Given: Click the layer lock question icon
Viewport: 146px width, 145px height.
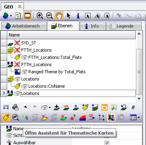Looking at the screenshot, I should point(73,118).
